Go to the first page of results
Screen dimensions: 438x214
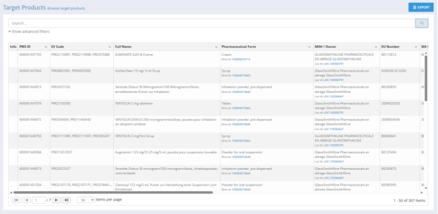pyautogui.click(x=16, y=200)
